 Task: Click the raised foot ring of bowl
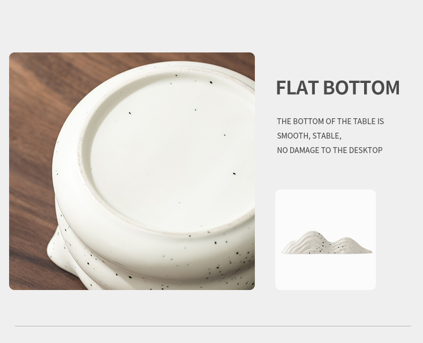84,151
